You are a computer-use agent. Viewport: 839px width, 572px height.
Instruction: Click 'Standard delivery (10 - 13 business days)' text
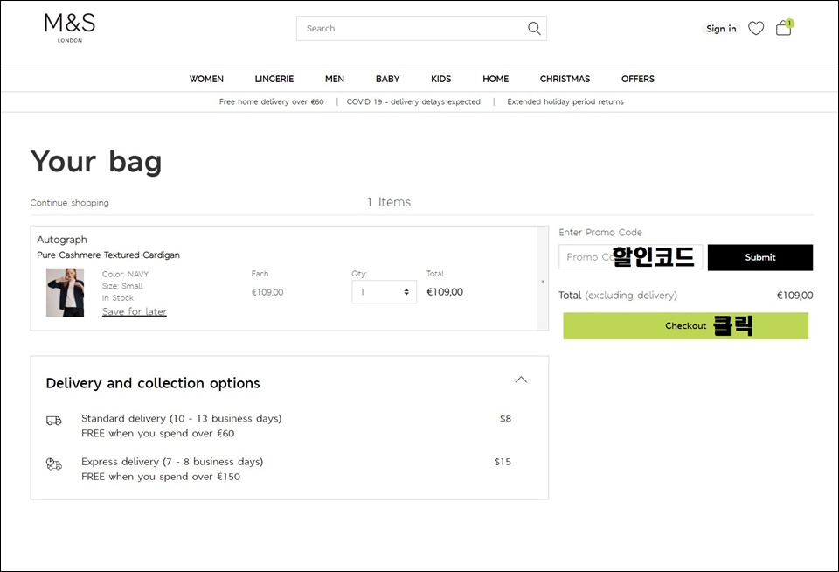tap(182, 418)
